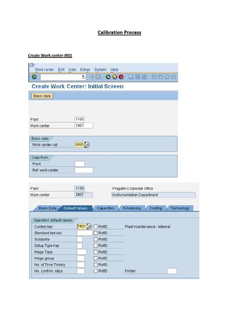Click the Pragathi Corporate Office text
The height and width of the screenshot is (318, 239).
pos(133,188)
